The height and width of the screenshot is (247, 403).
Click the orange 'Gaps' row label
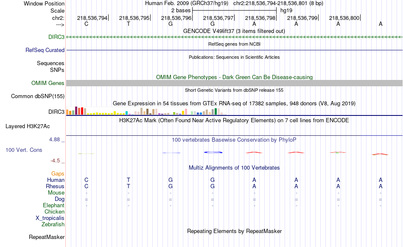(58, 174)
